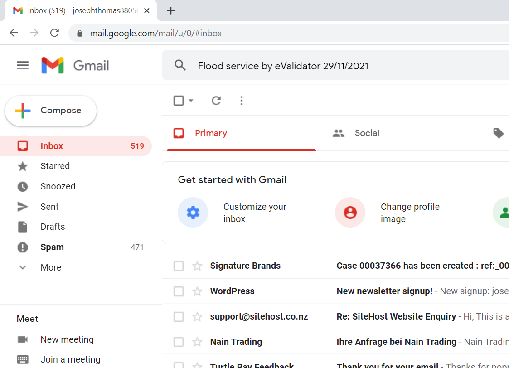Switch to the Social tab
509x368 pixels.
pyautogui.click(x=367, y=133)
